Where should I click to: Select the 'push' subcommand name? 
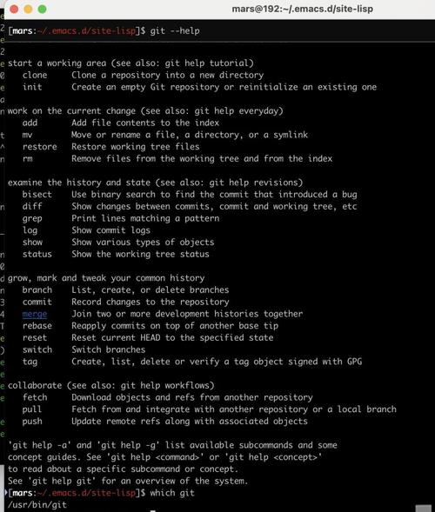point(32,422)
